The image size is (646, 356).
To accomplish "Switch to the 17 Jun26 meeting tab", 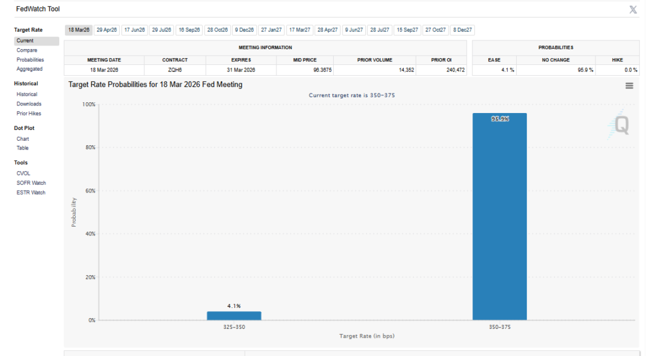I will [134, 30].
